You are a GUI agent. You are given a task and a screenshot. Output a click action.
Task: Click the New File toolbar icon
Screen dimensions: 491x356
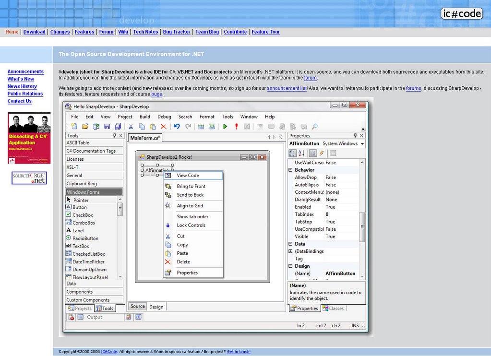[74, 127]
